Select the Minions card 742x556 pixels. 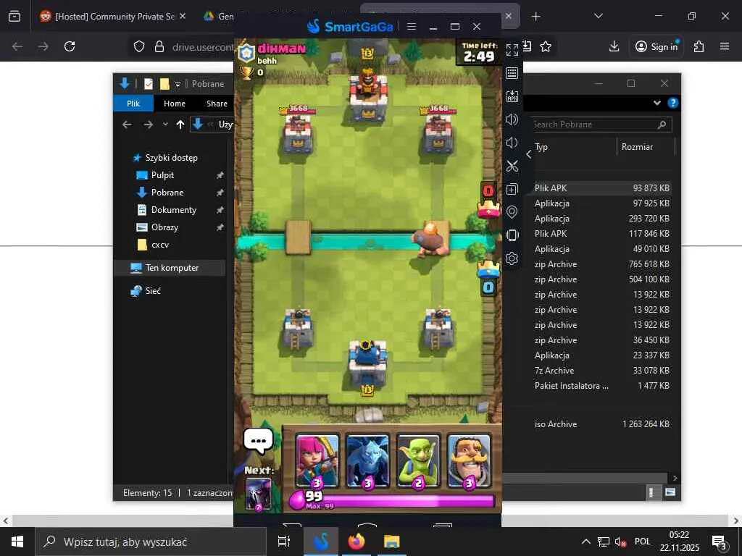click(367, 461)
